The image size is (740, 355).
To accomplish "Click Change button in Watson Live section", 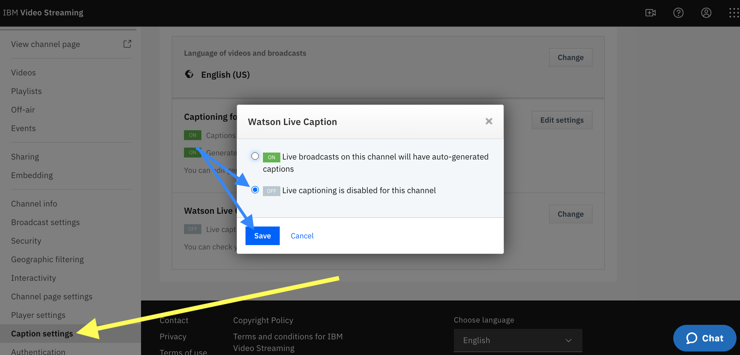I will click(x=571, y=214).
